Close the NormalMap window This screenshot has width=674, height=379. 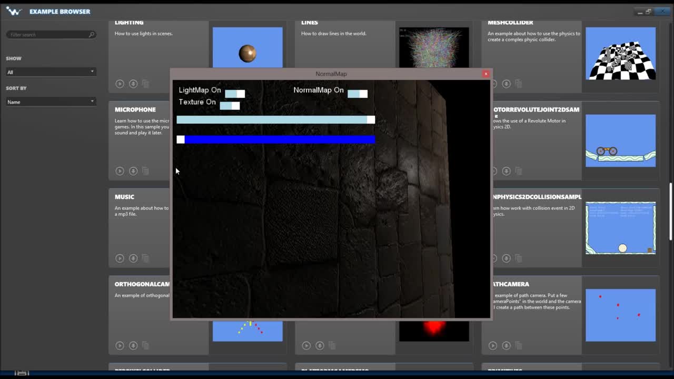485,74
